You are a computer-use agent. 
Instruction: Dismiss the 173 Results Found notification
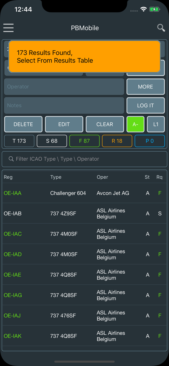pos(84,56)
